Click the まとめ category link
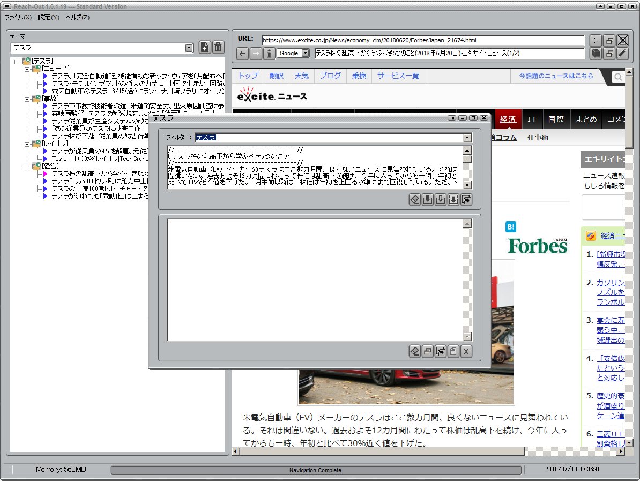 586,119
